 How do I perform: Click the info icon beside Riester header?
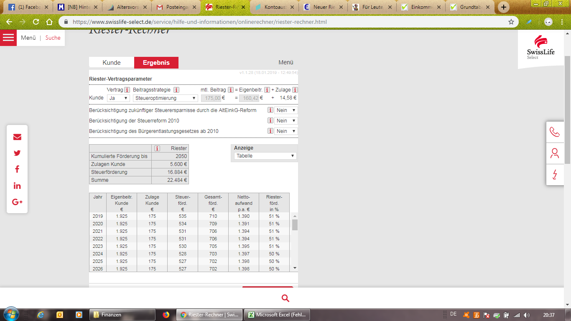tap(157, 148)
